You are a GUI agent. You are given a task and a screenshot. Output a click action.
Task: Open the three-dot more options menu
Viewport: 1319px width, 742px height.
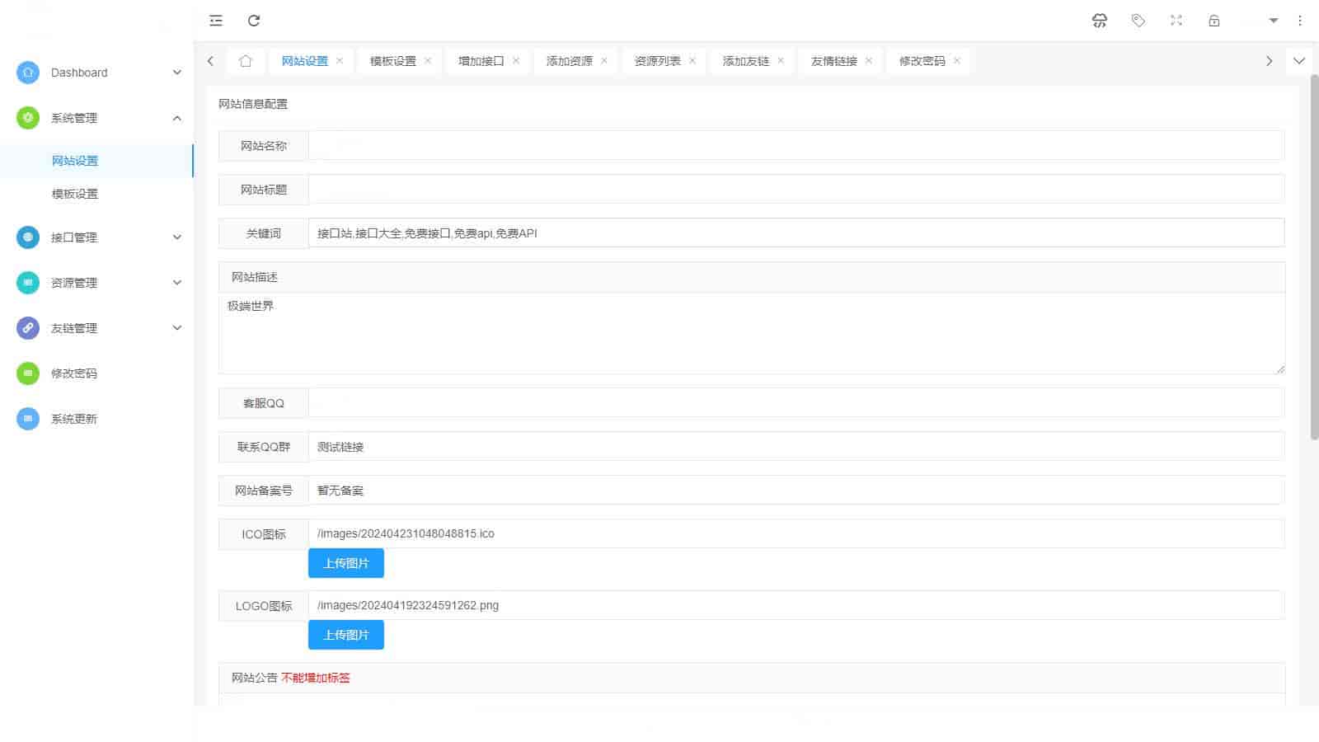[x=1300, y=21]
